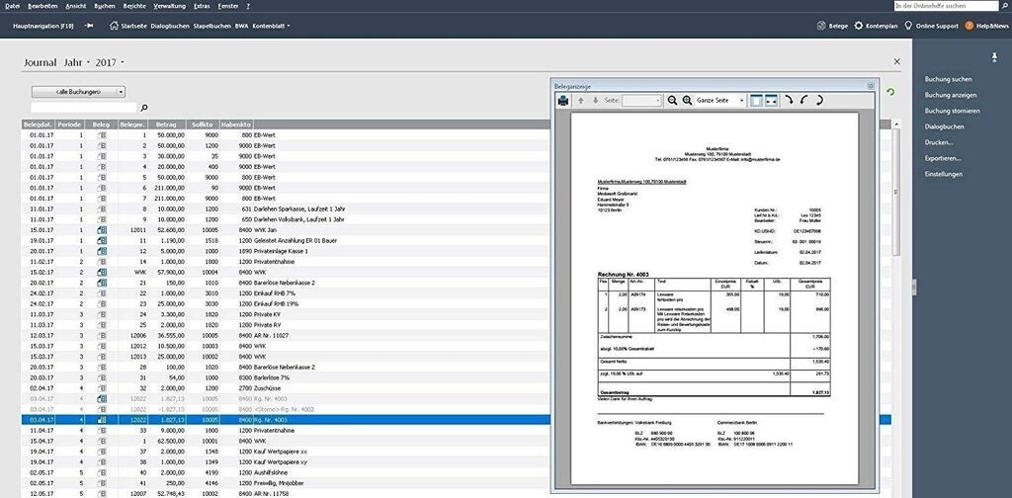
Task: Open the 'alle Buchungen' filter dropdown
Action: click(78, 91)
